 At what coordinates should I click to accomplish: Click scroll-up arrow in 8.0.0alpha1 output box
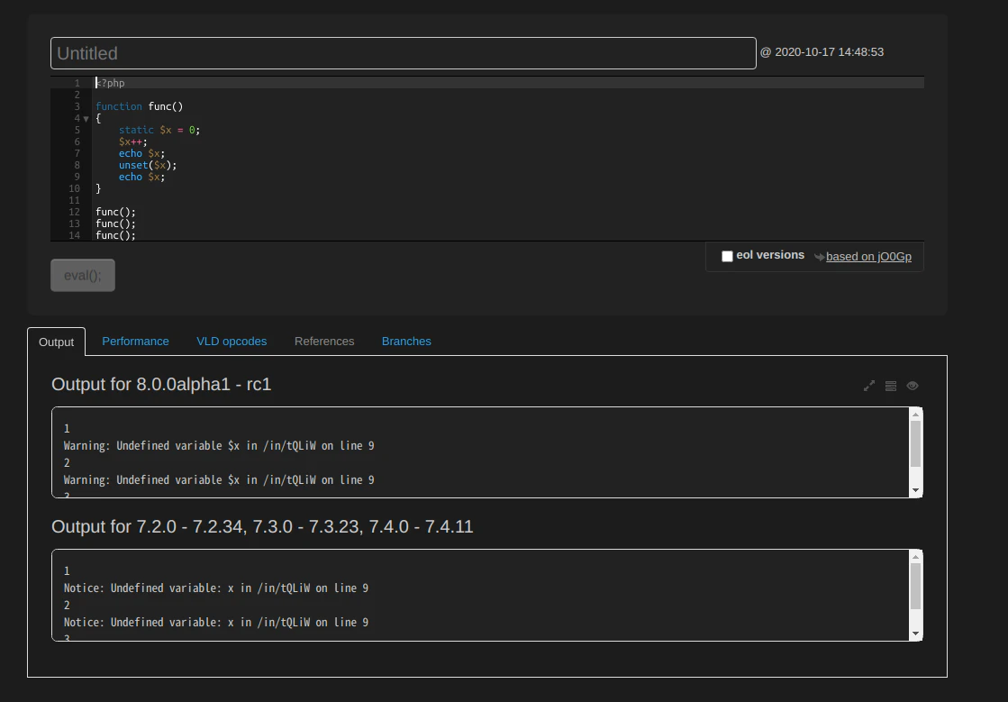click(916, 415)
